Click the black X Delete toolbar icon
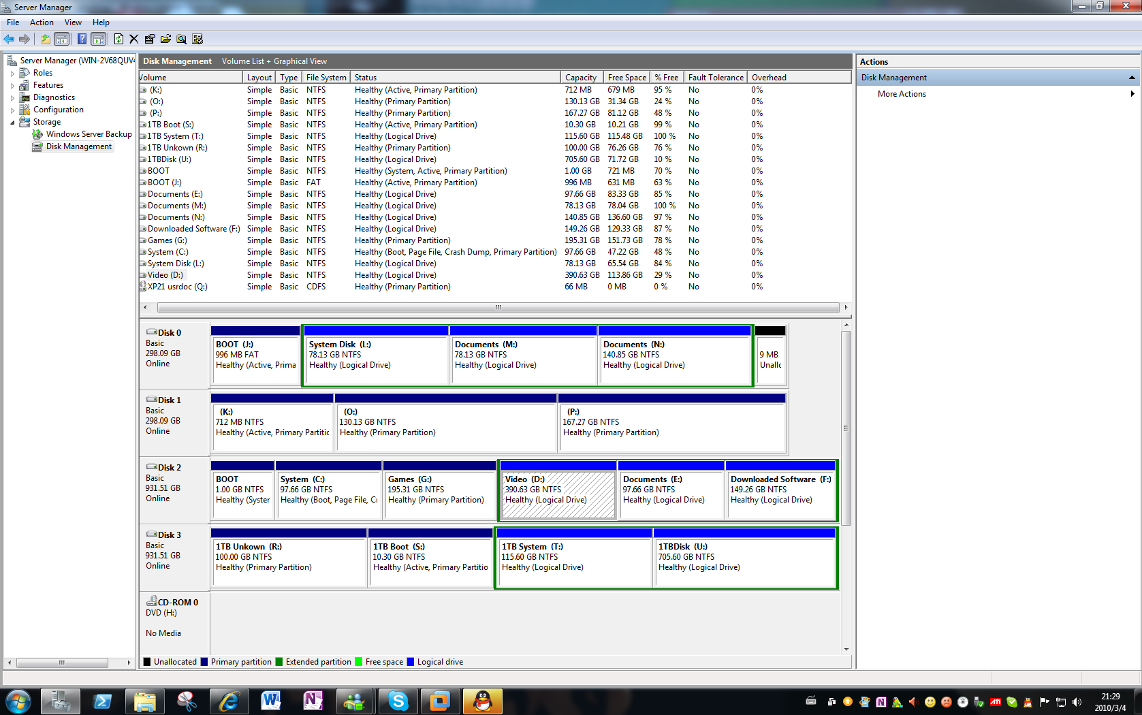The width and height of the screenshot is (1142, 715). pos(133,39)
